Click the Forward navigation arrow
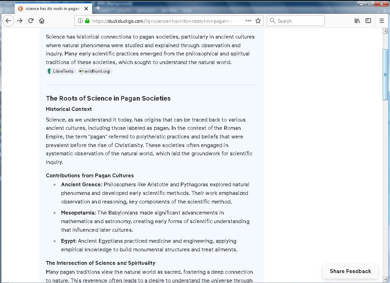Image resolution: width=390 pixels, height=283 pixels. coord(20,21)
